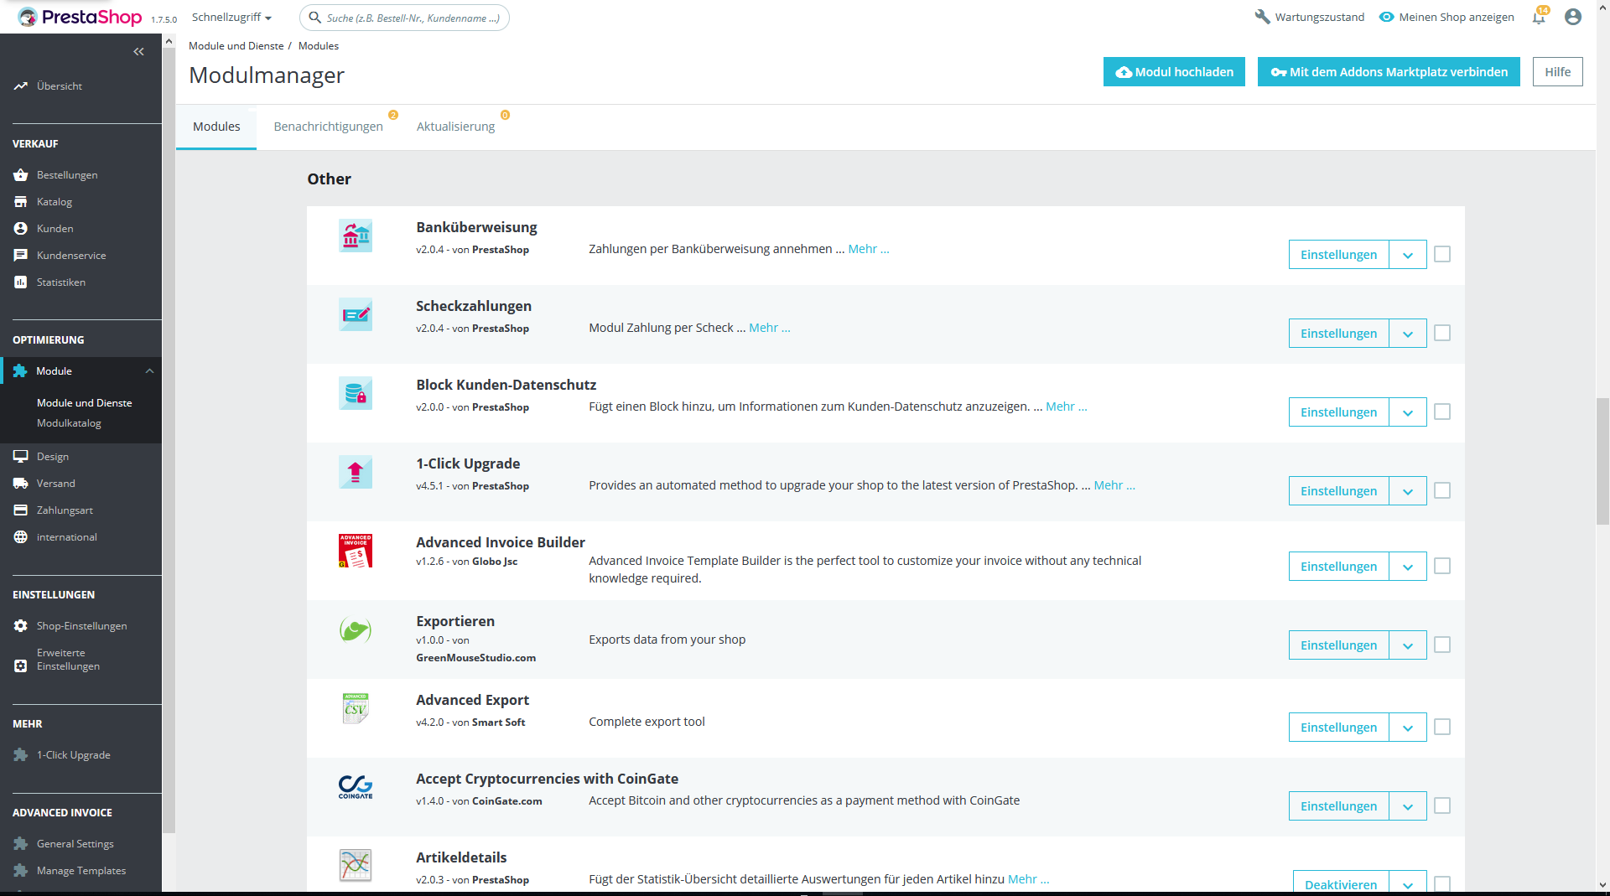Switch to the Benachrichtigungen tab
1610x896 pixels.
[329, 127]
